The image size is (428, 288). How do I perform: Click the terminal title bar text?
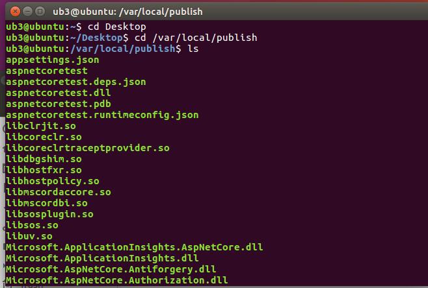tap(127, 12)
